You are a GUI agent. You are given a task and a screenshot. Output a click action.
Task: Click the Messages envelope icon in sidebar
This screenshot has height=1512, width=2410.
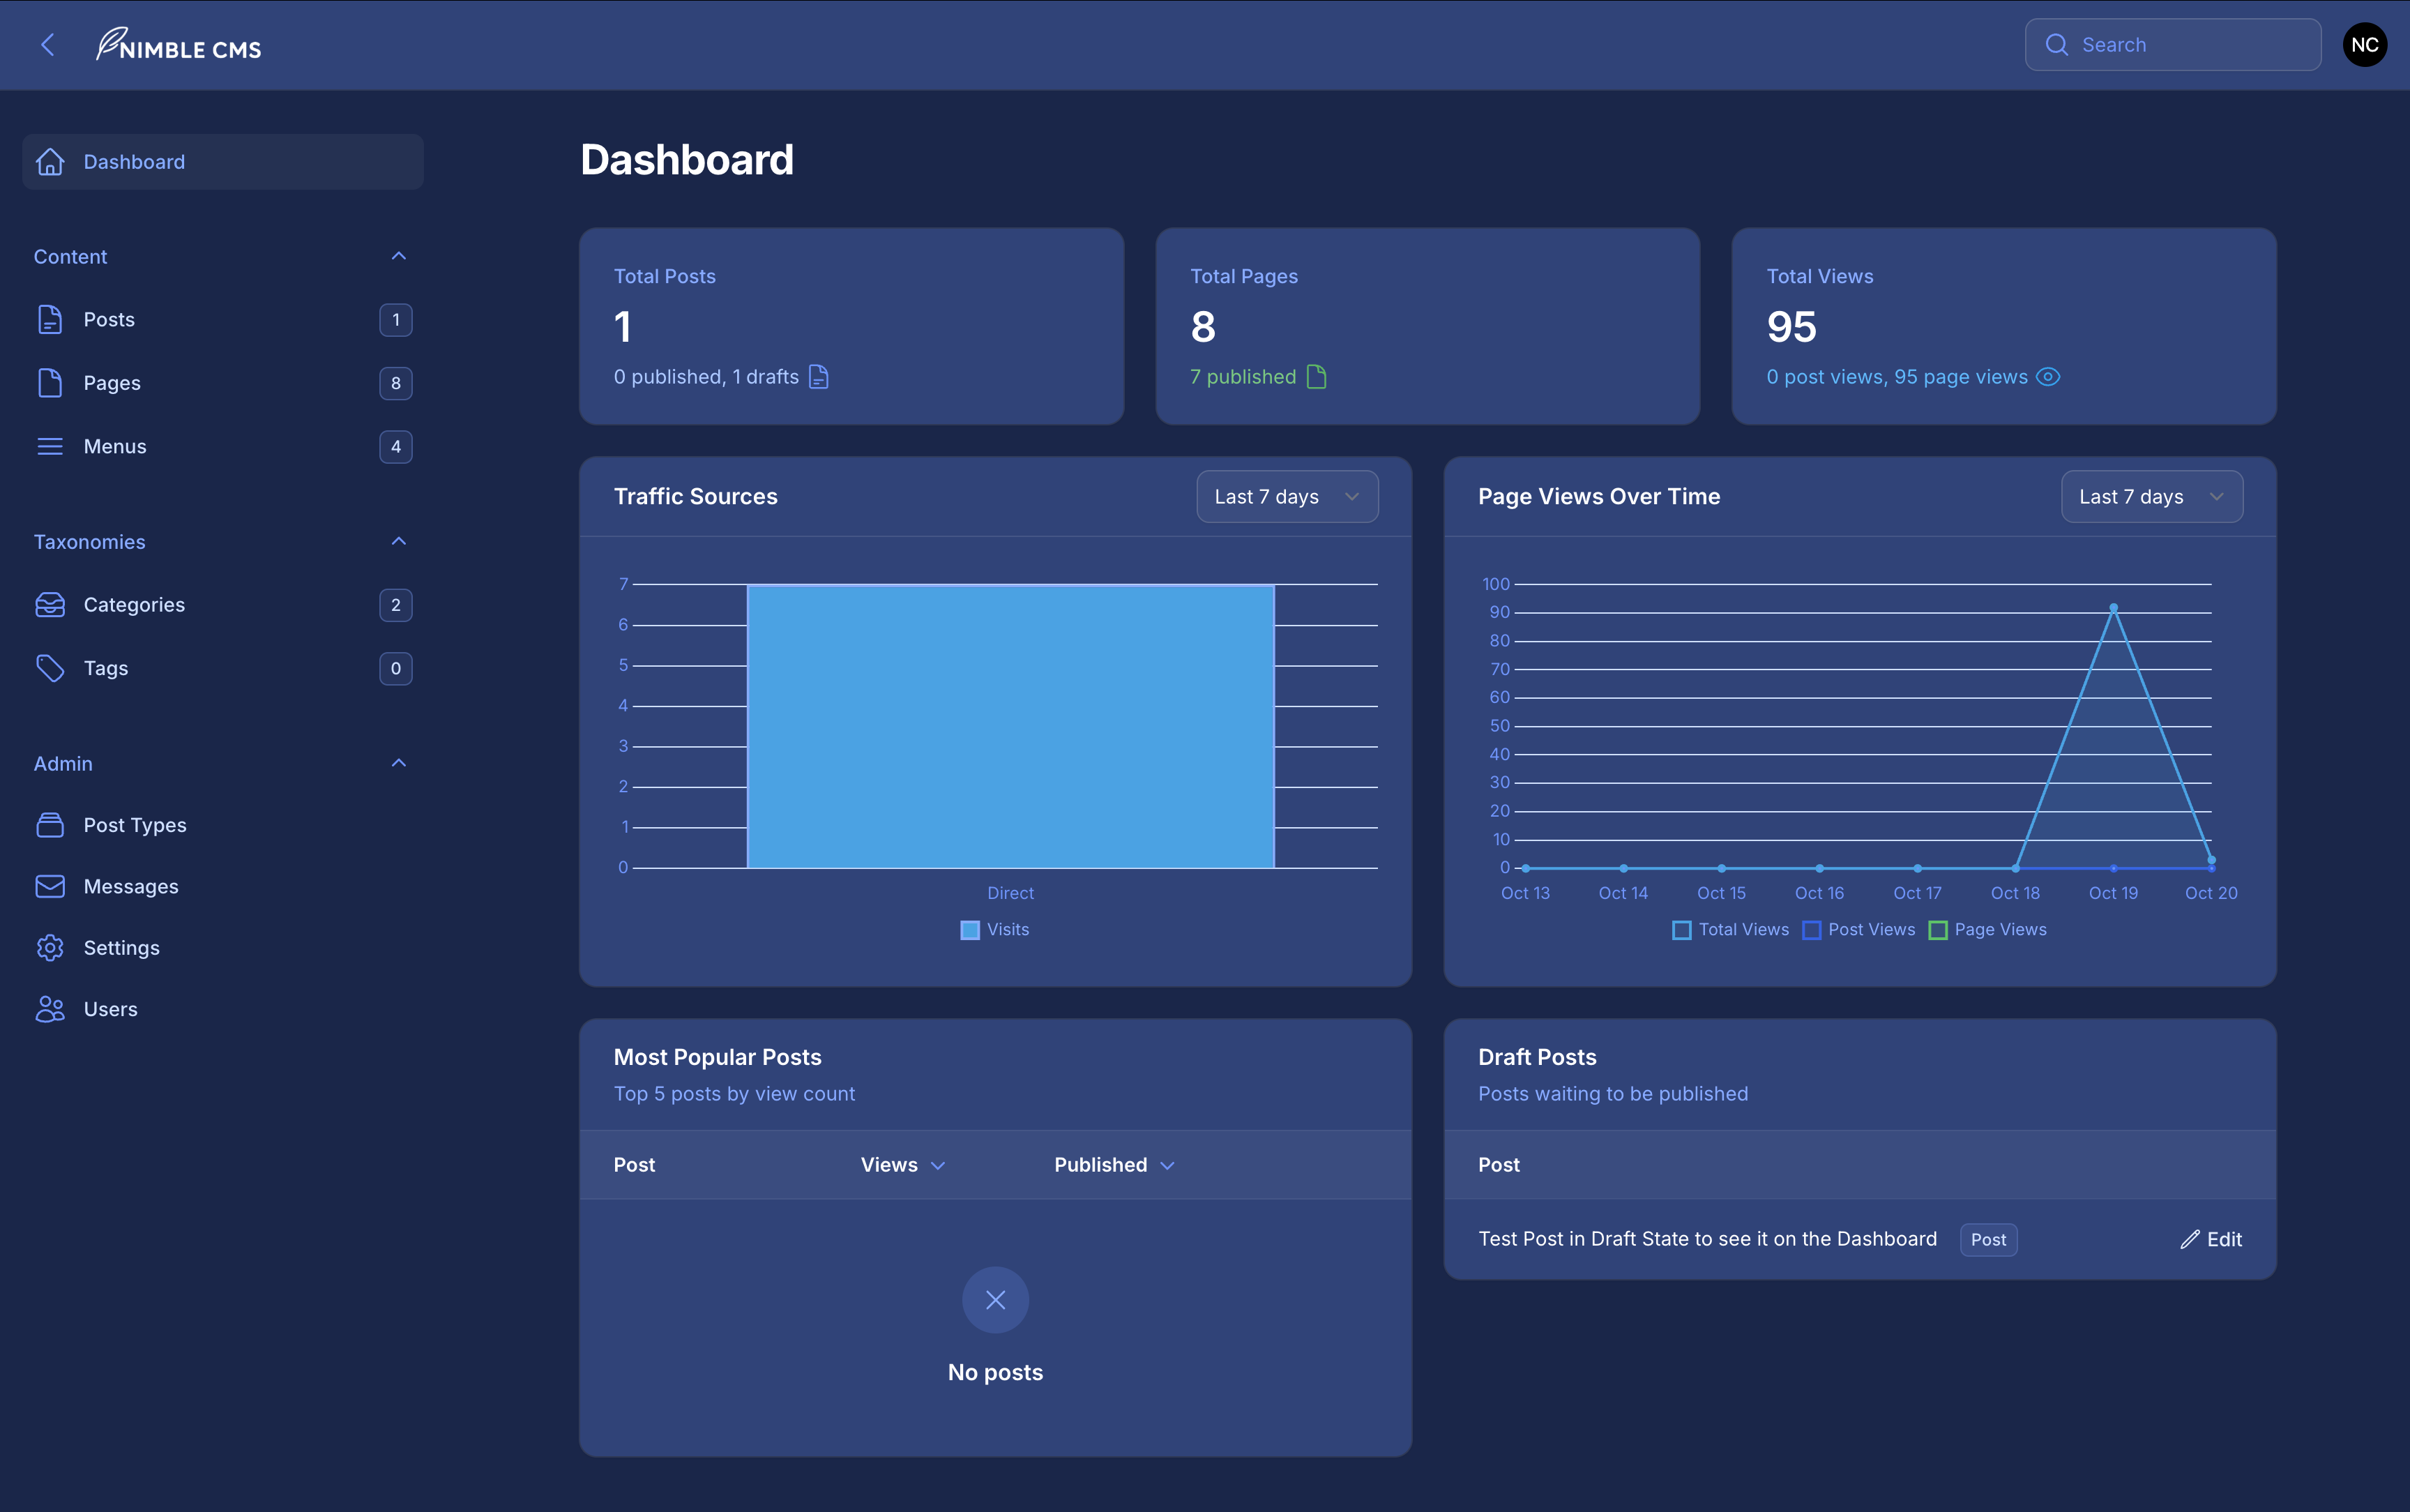coord(50,886)
